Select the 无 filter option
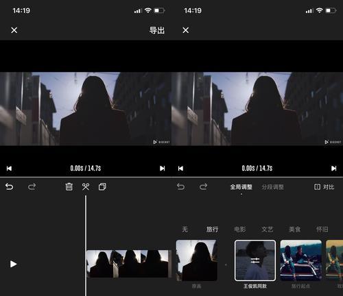343x296 pixels. (x=185, y=229)
